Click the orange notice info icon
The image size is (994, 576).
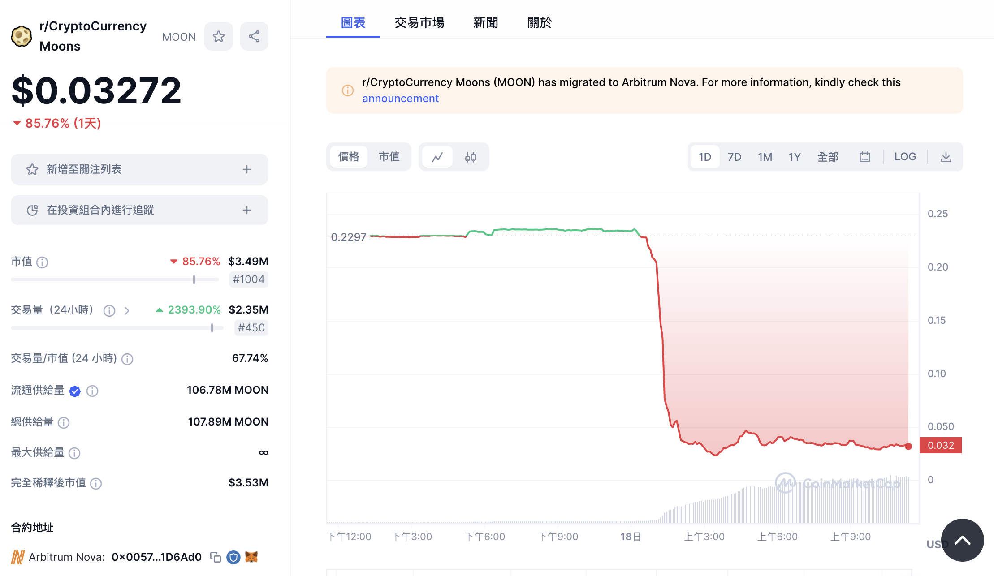click(x=348, y=90)
